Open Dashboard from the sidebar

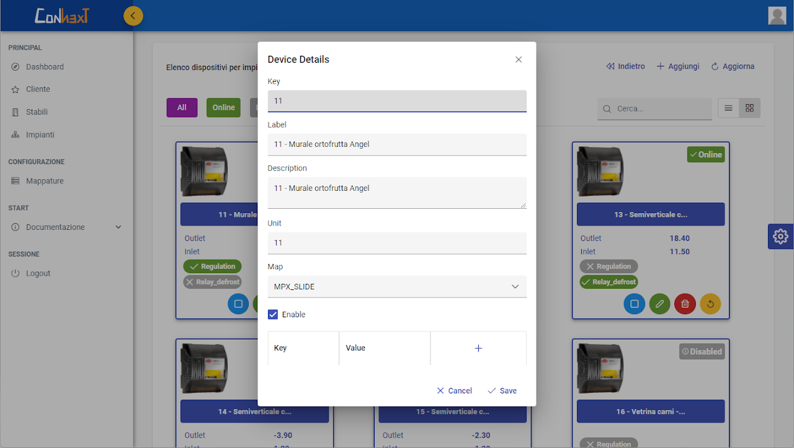click(45, 67)
